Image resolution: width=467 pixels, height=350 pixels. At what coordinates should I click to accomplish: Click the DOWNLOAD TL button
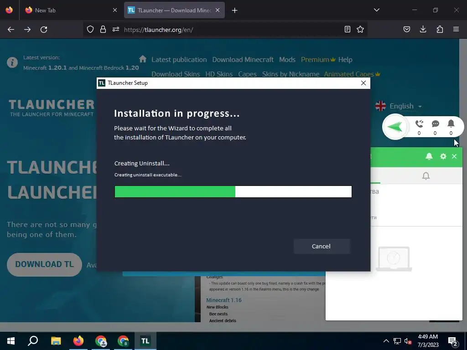coord(44,264)
